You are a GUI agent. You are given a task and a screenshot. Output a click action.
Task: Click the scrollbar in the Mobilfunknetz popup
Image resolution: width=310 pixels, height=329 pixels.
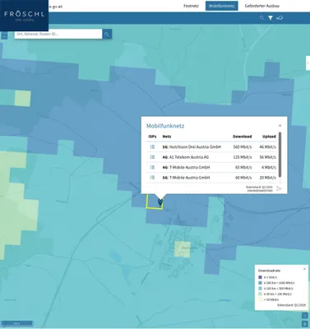pos(280,155)
